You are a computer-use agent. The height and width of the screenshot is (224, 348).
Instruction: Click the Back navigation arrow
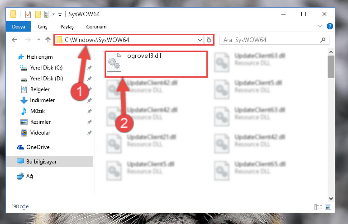(x=14, y=40)
